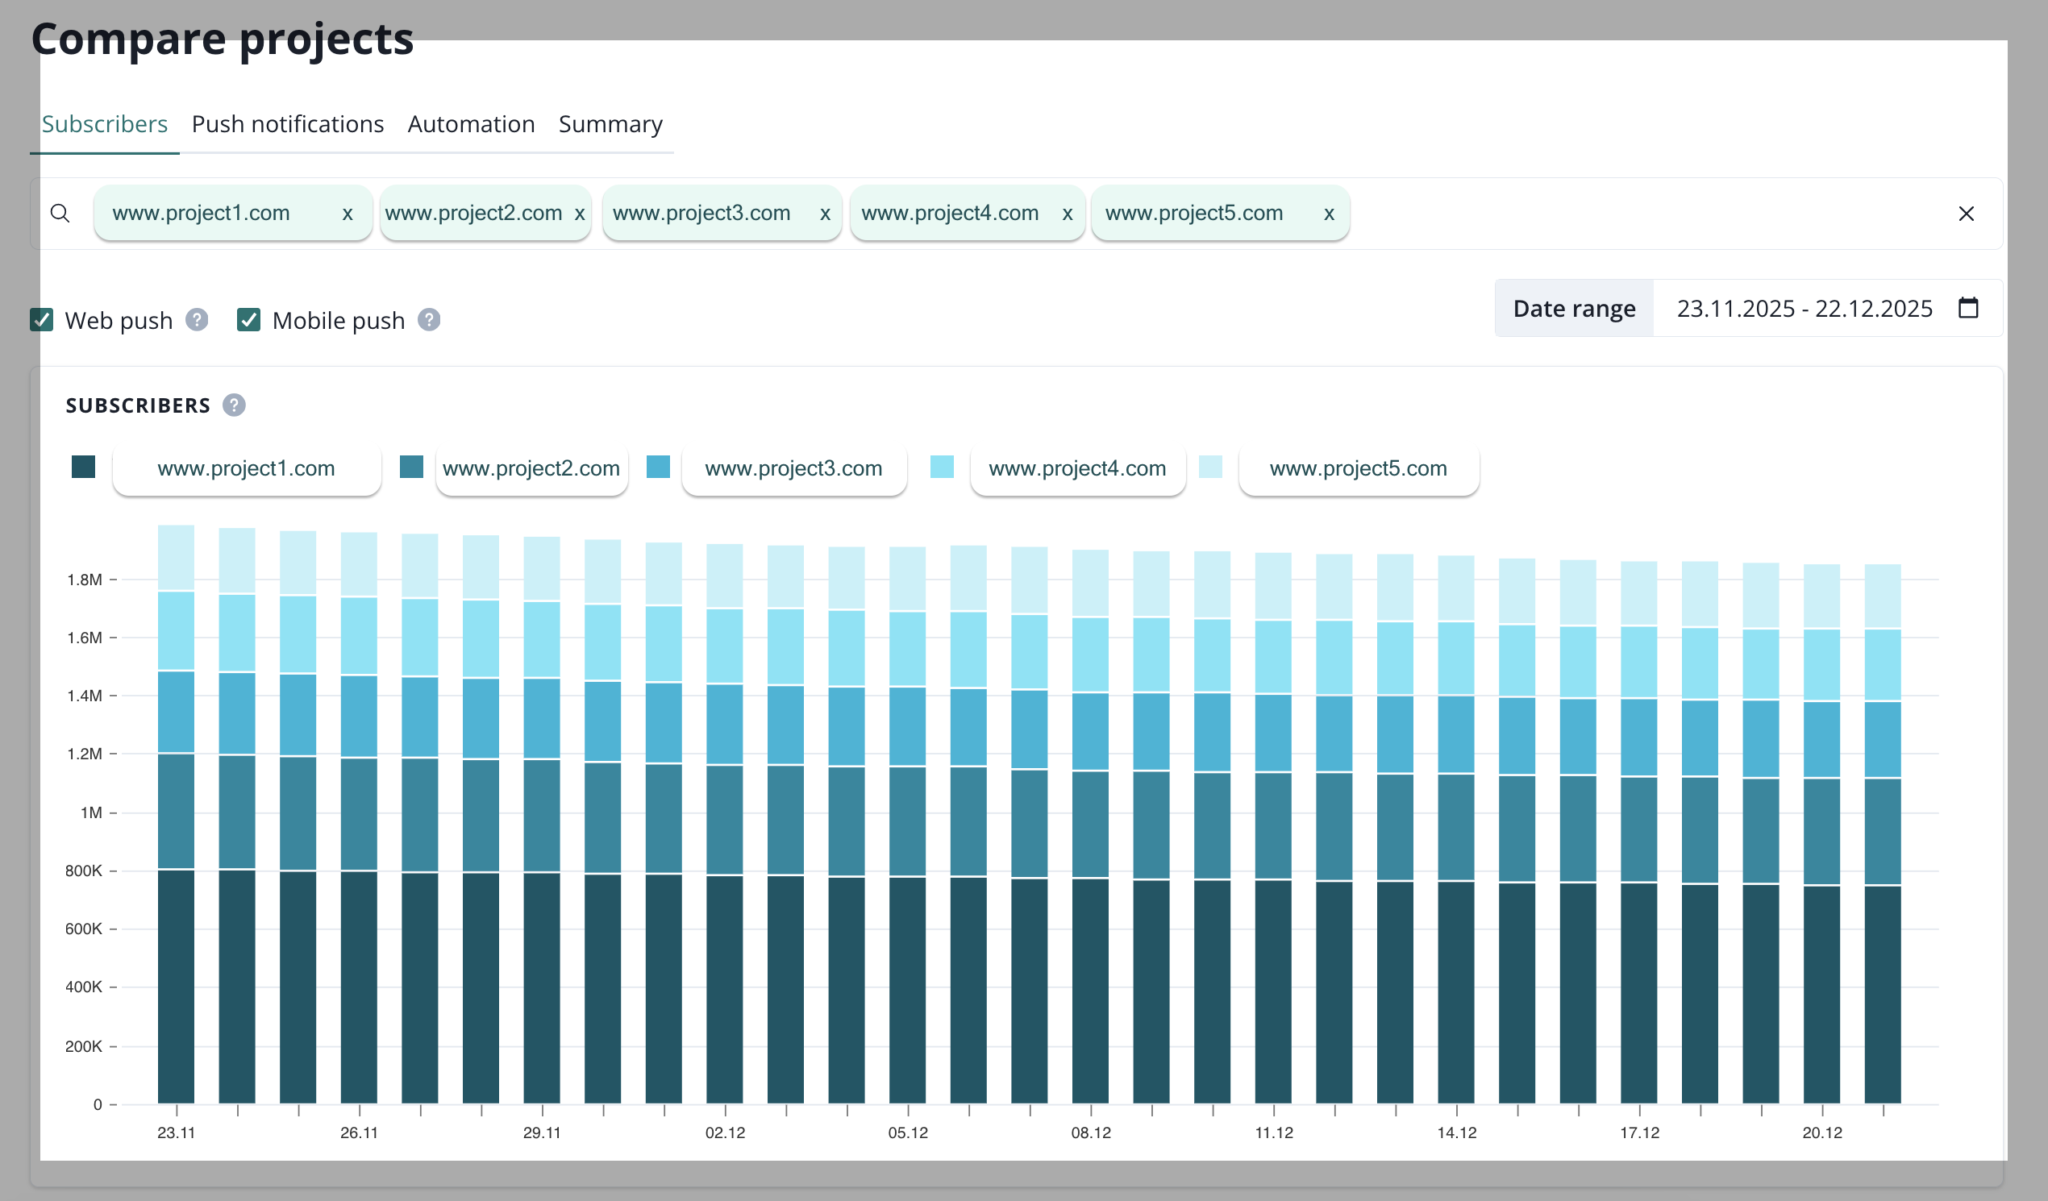Remove www.project5.com tag with its x
This screenshot has width=2048, height=1201.
[x=1329, y=214]
